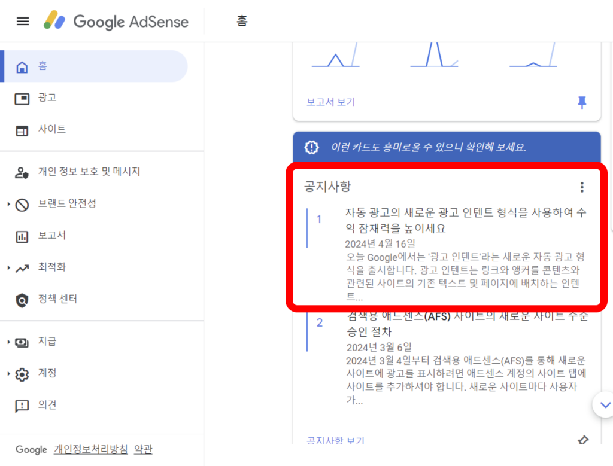Click the privacy and messaging person icon
613x466 pixels.
click(22, 173)
